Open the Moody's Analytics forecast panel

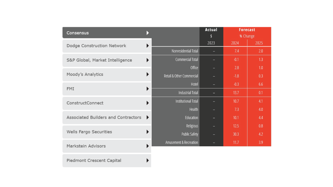(x=85, y=74)
